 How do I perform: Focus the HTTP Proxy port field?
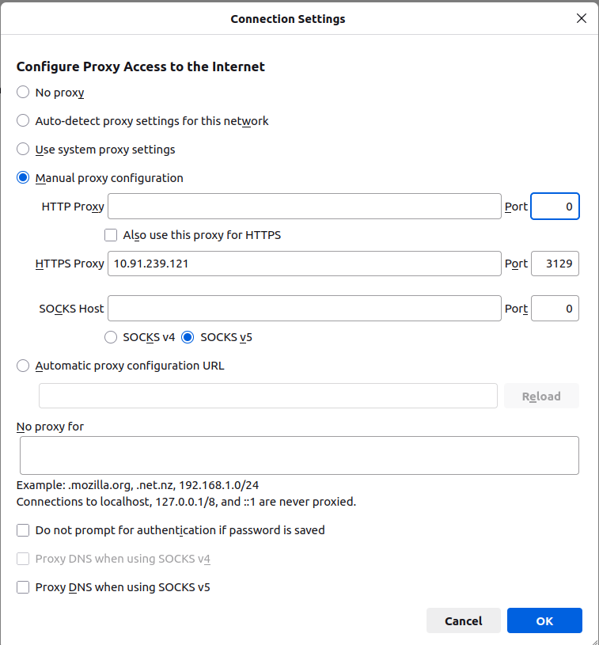coord(555,207)
